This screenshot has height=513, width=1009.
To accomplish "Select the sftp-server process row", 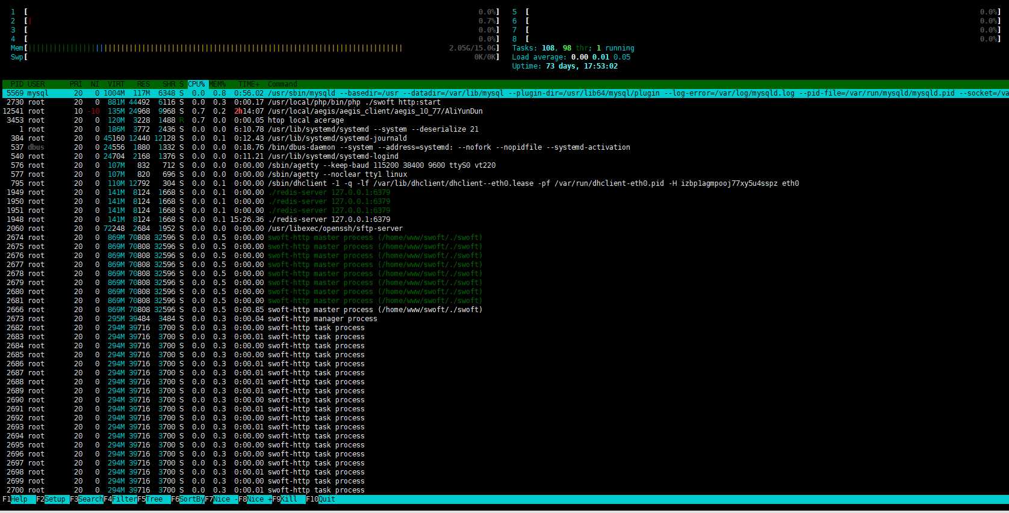I will click(x=505, y=229).
